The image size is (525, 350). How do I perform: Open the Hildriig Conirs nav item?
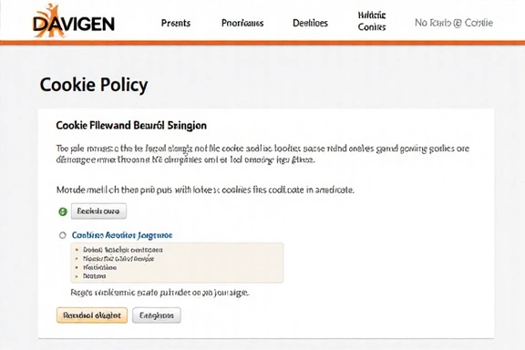click(372, 21)
